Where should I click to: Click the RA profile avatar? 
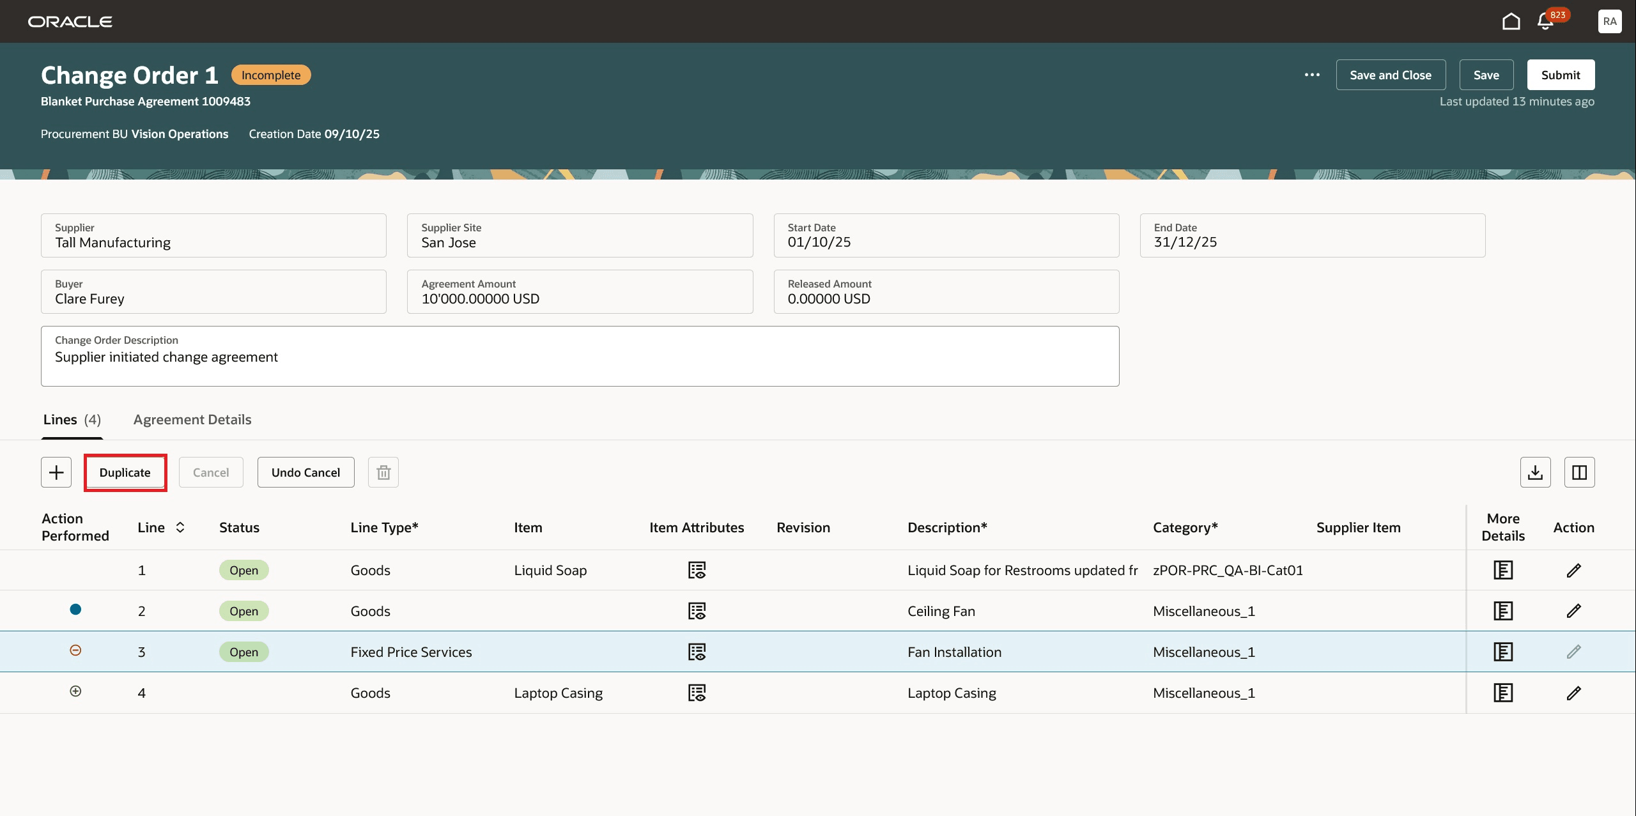(1609, 21)
